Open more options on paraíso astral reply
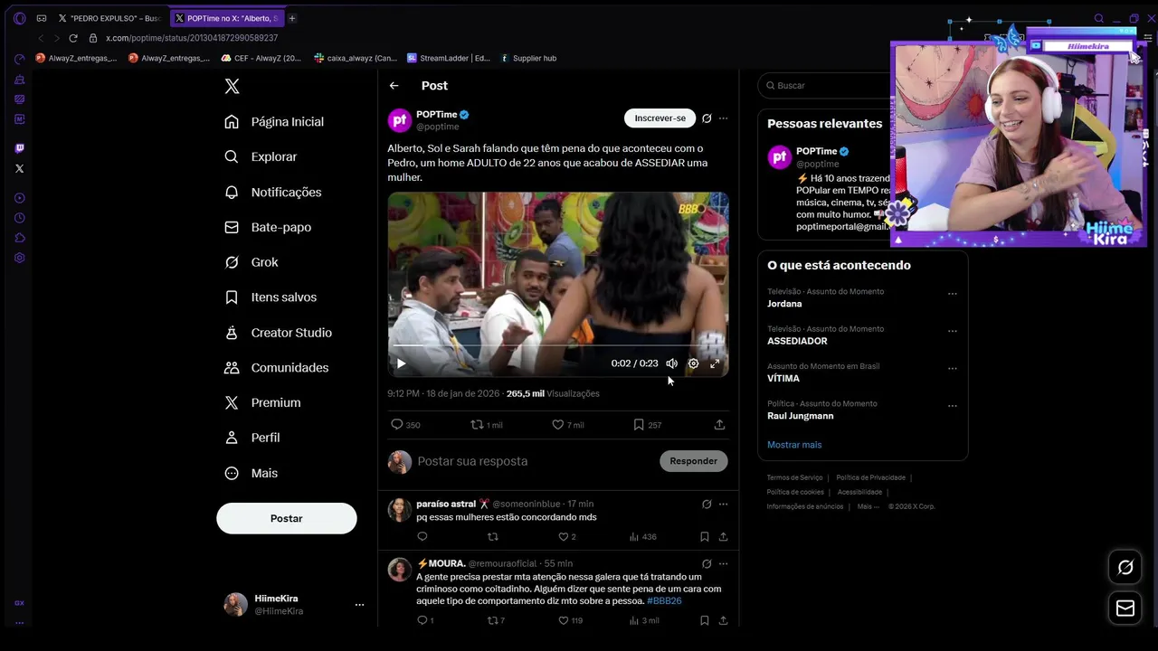 pyautogui.click(x=723, y=505)
